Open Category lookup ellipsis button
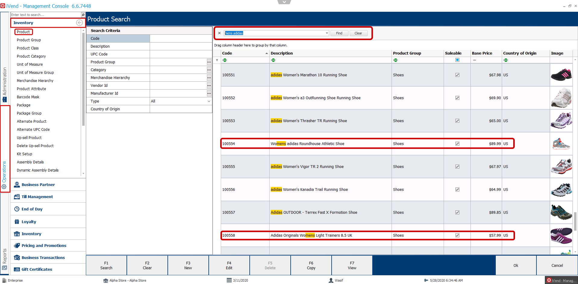The height and width of the screenshot is (284, 578). click(x=209, y=70)
